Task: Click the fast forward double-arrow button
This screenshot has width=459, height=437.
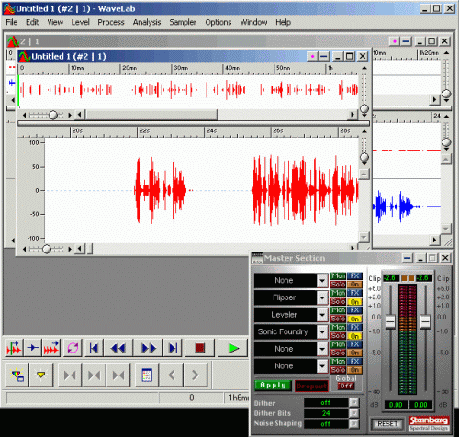Action: 149,348
